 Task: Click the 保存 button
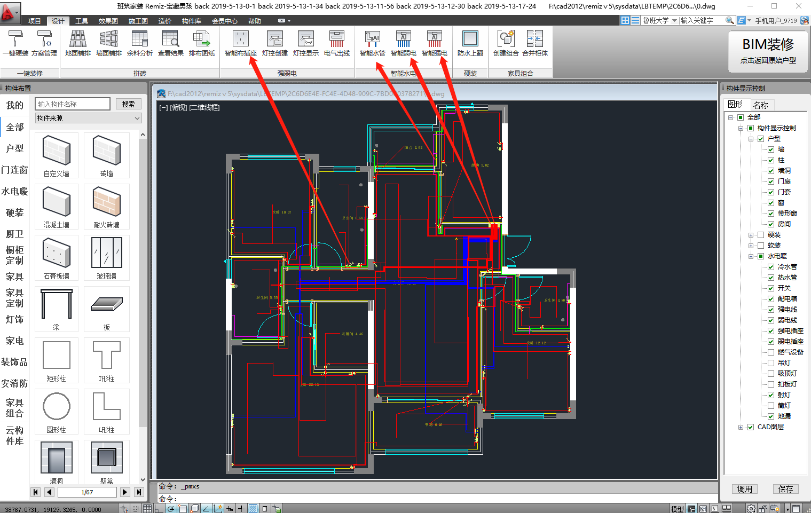786,489
